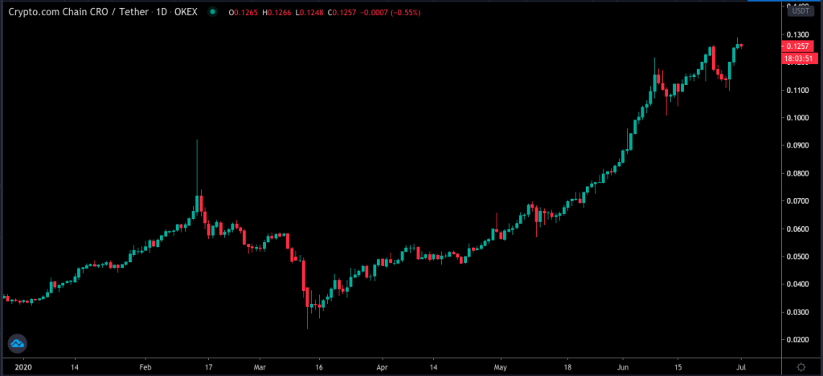Click the 0.1300 price axis label
This screenshot has height=376, width=823.
[x=797, y=34]
